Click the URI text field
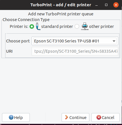Viewport: 122px width, 125px height. [x=75, y=51]
